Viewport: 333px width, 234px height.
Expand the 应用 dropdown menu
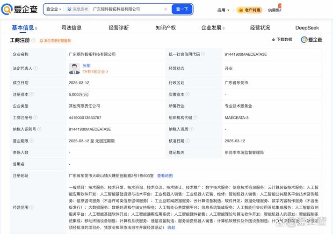coord(223,10)
